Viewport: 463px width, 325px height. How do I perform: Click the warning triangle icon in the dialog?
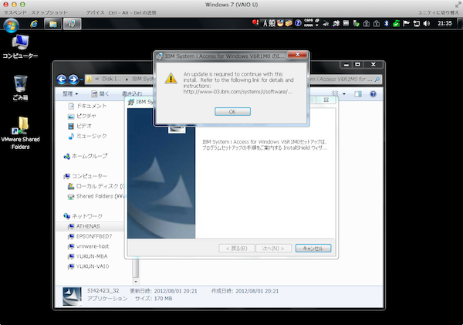click(x=171, y=79)
